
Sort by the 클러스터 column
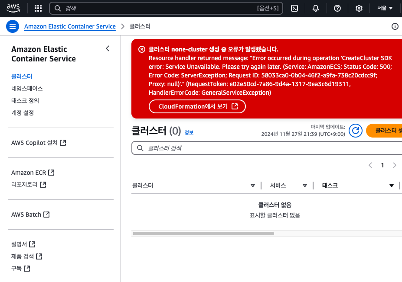pyautogui.click(x=252, y=186)
